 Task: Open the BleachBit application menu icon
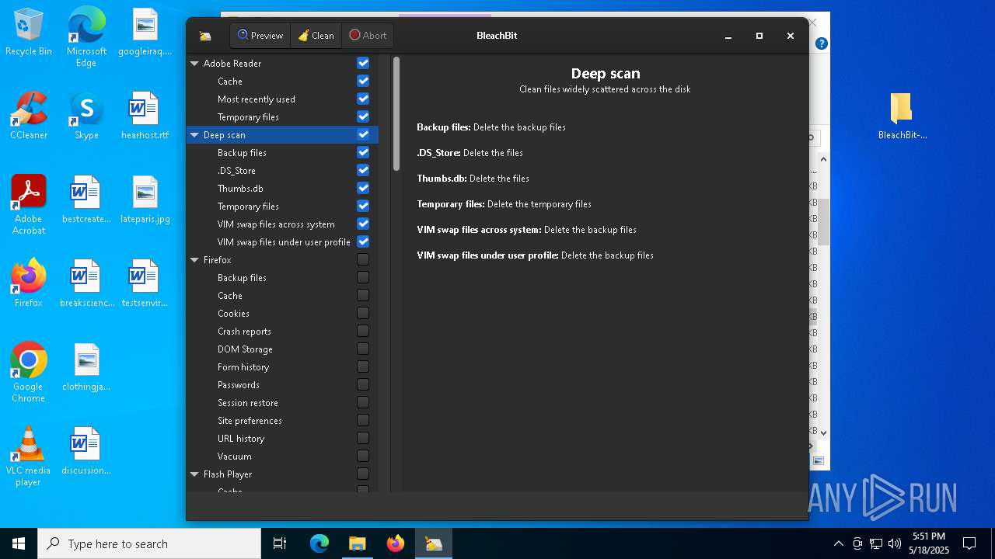click(205, 36)
